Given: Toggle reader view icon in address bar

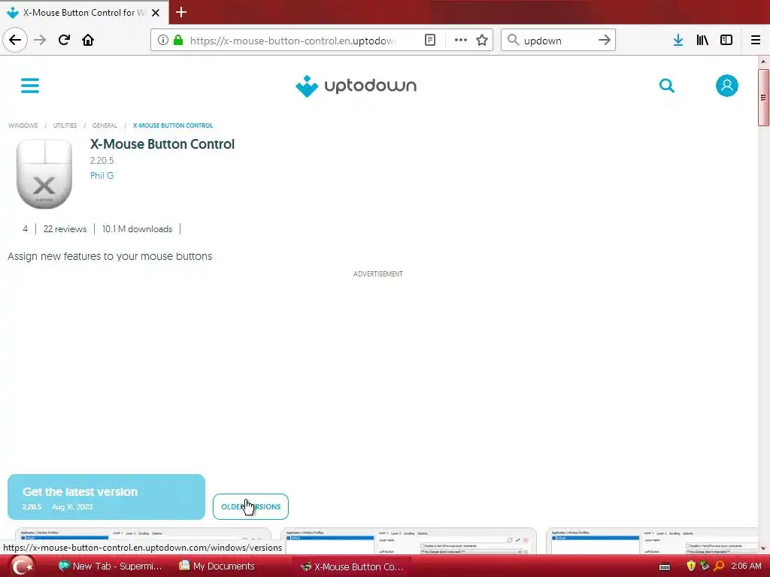Looking at the screenshot, I should 429,41.
